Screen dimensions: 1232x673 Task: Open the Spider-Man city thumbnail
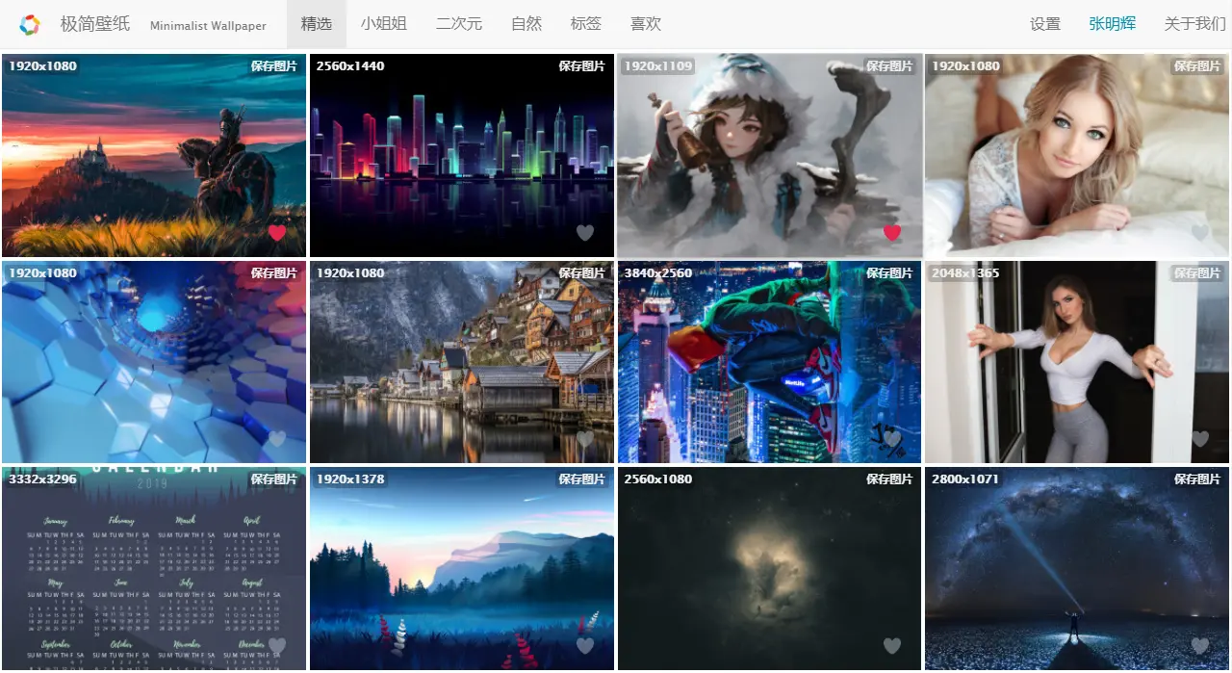tap(769, 362)
